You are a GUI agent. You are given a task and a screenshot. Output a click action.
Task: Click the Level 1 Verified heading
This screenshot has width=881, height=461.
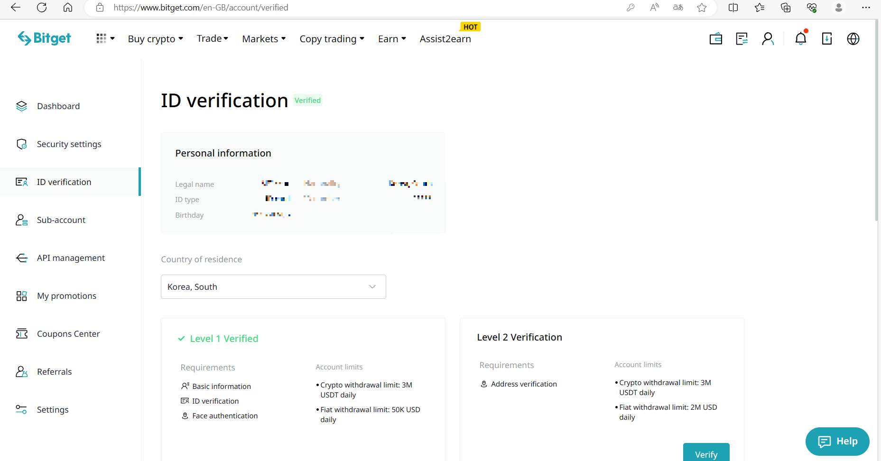point(224,339)
